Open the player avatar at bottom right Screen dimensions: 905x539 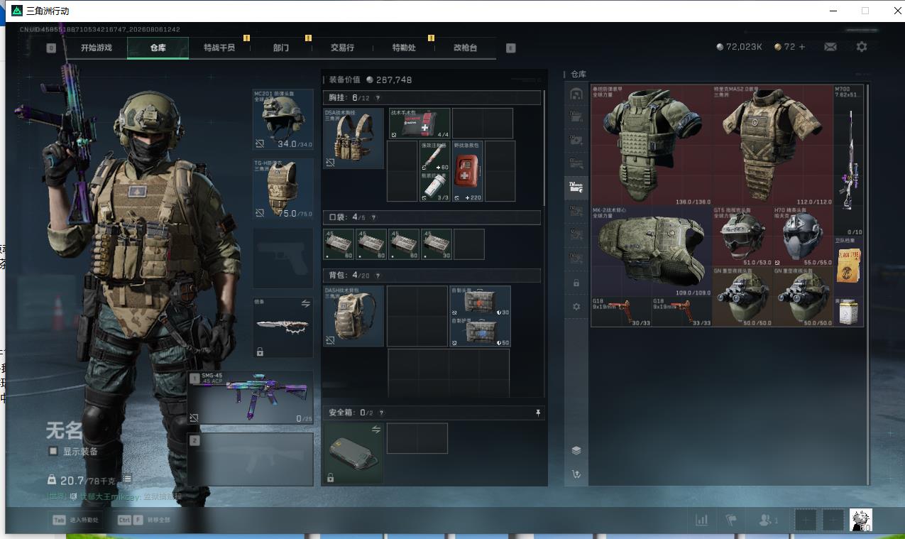860,520
